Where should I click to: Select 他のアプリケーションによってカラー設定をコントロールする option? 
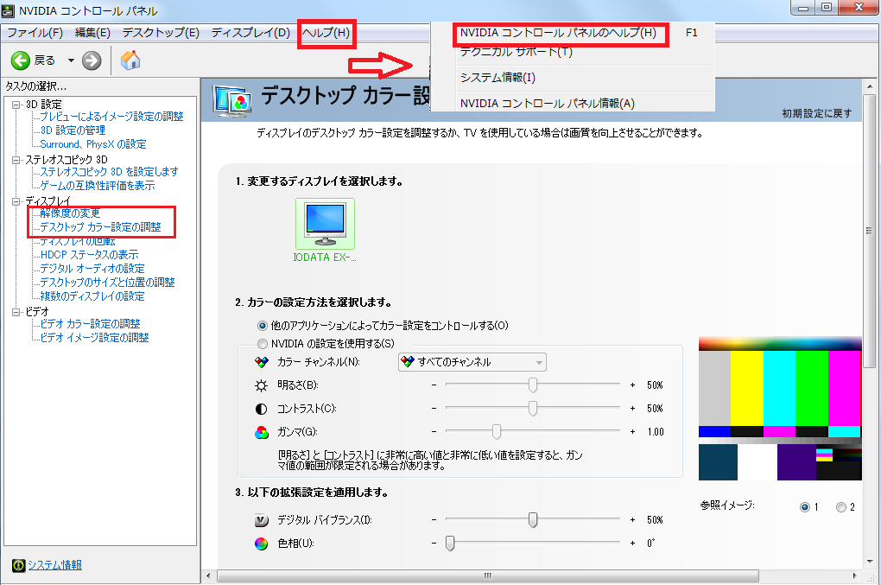tap(263, 326)
